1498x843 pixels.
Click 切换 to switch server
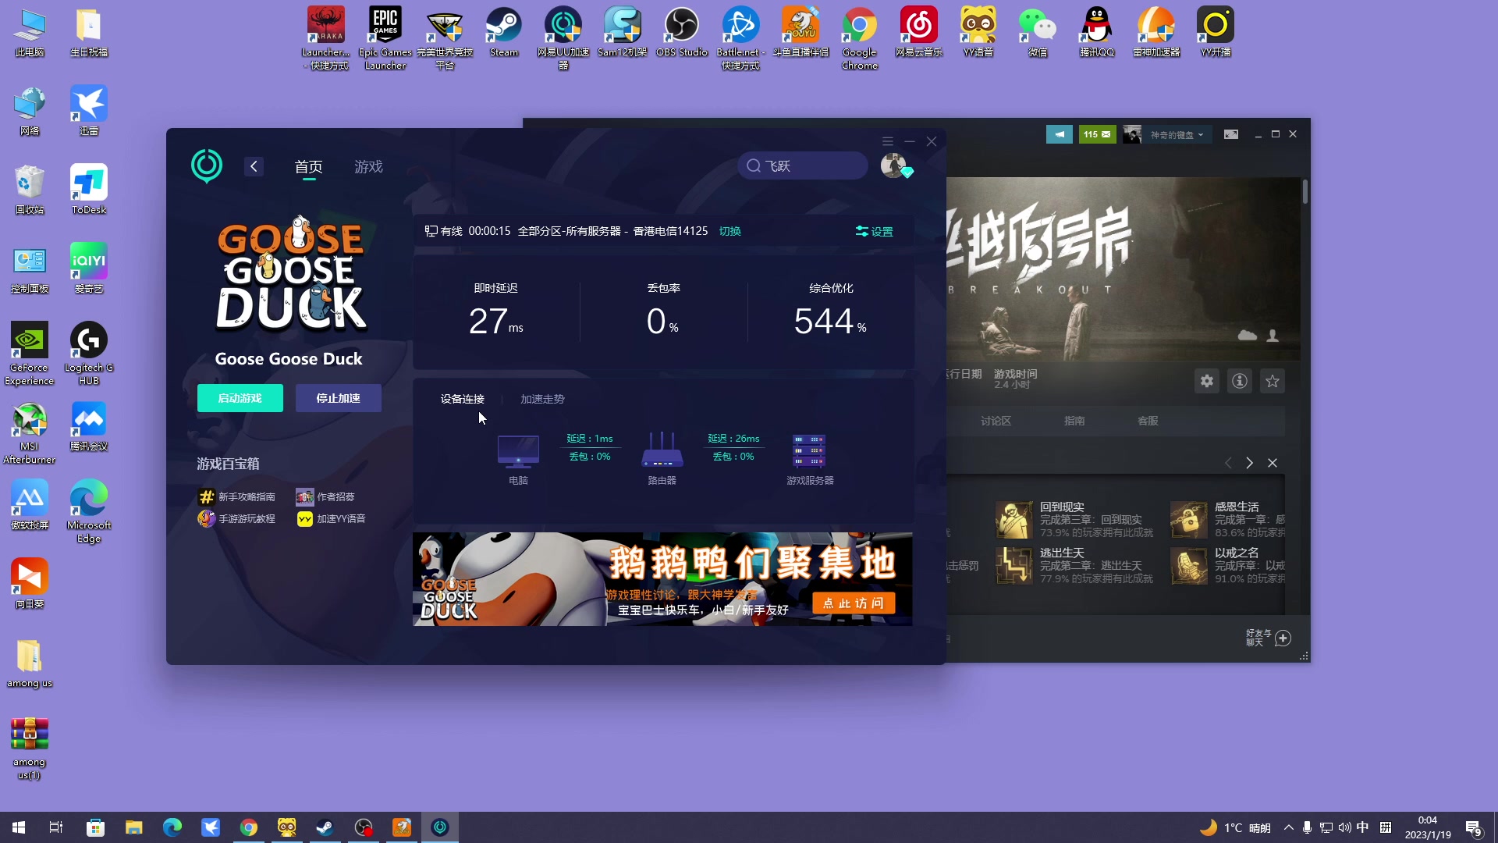coord(730,231)
